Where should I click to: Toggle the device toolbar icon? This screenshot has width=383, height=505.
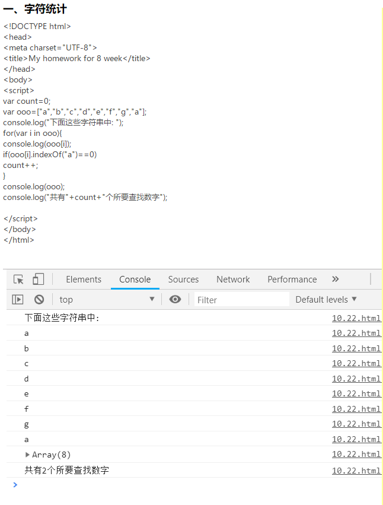click(x=39, y=279)
